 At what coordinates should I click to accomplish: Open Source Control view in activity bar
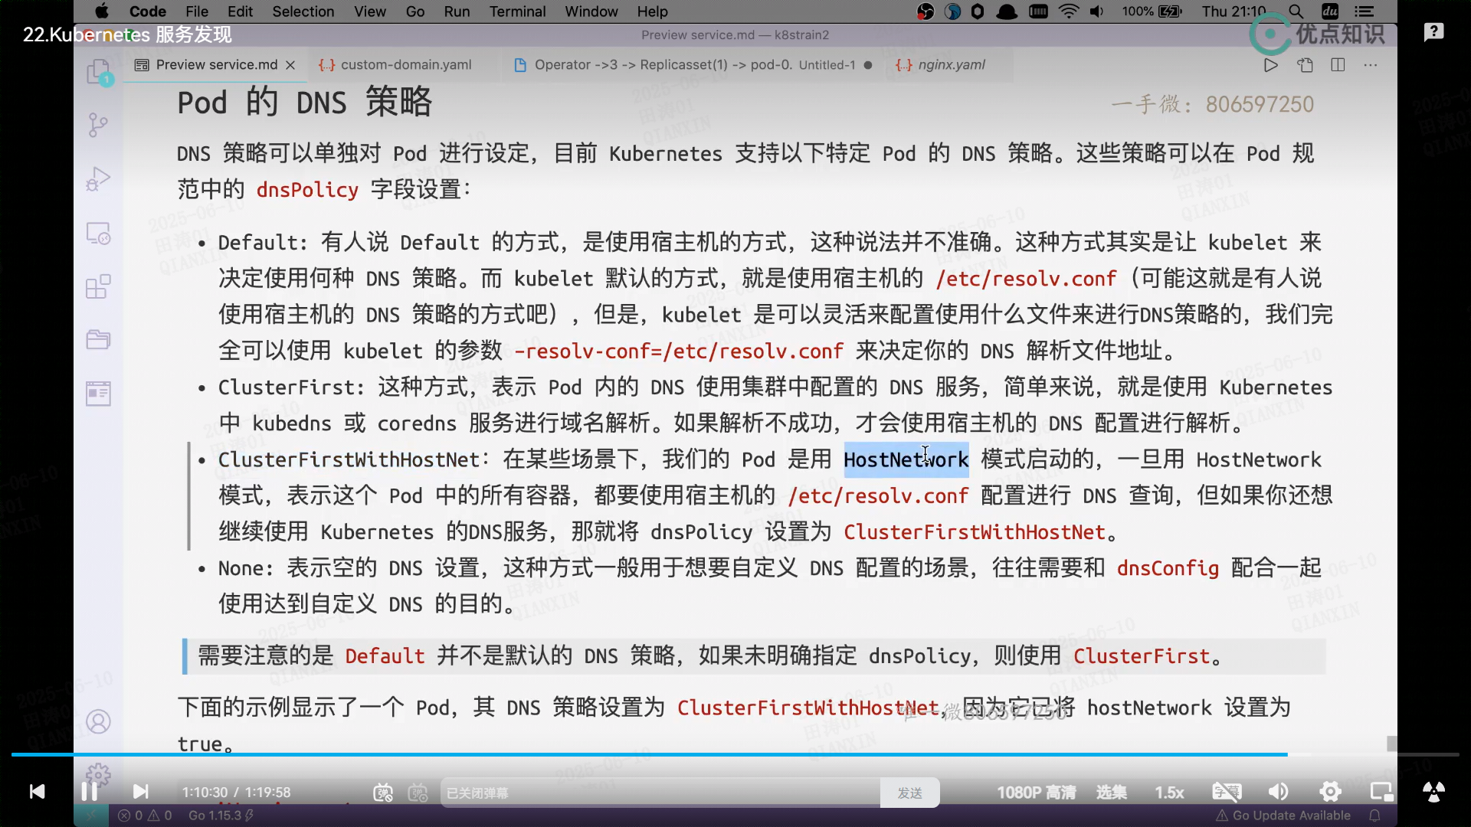click(x=98, y=125)
